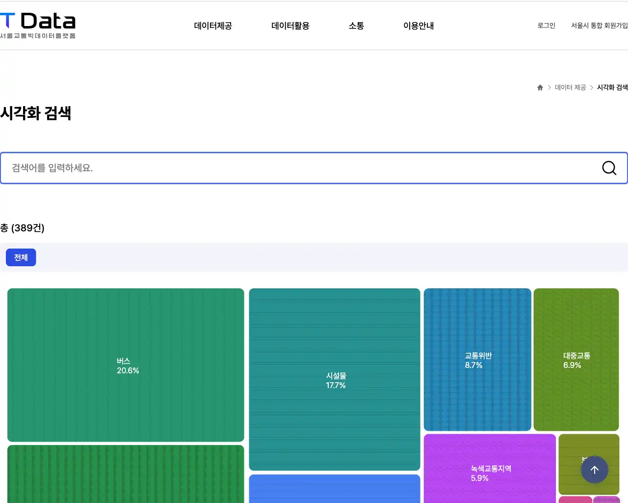The height and width of the screenshot is (503, 628).
Task: Open the 이용안내 menu
Action: pyautogui.click(x=419, y=26)
